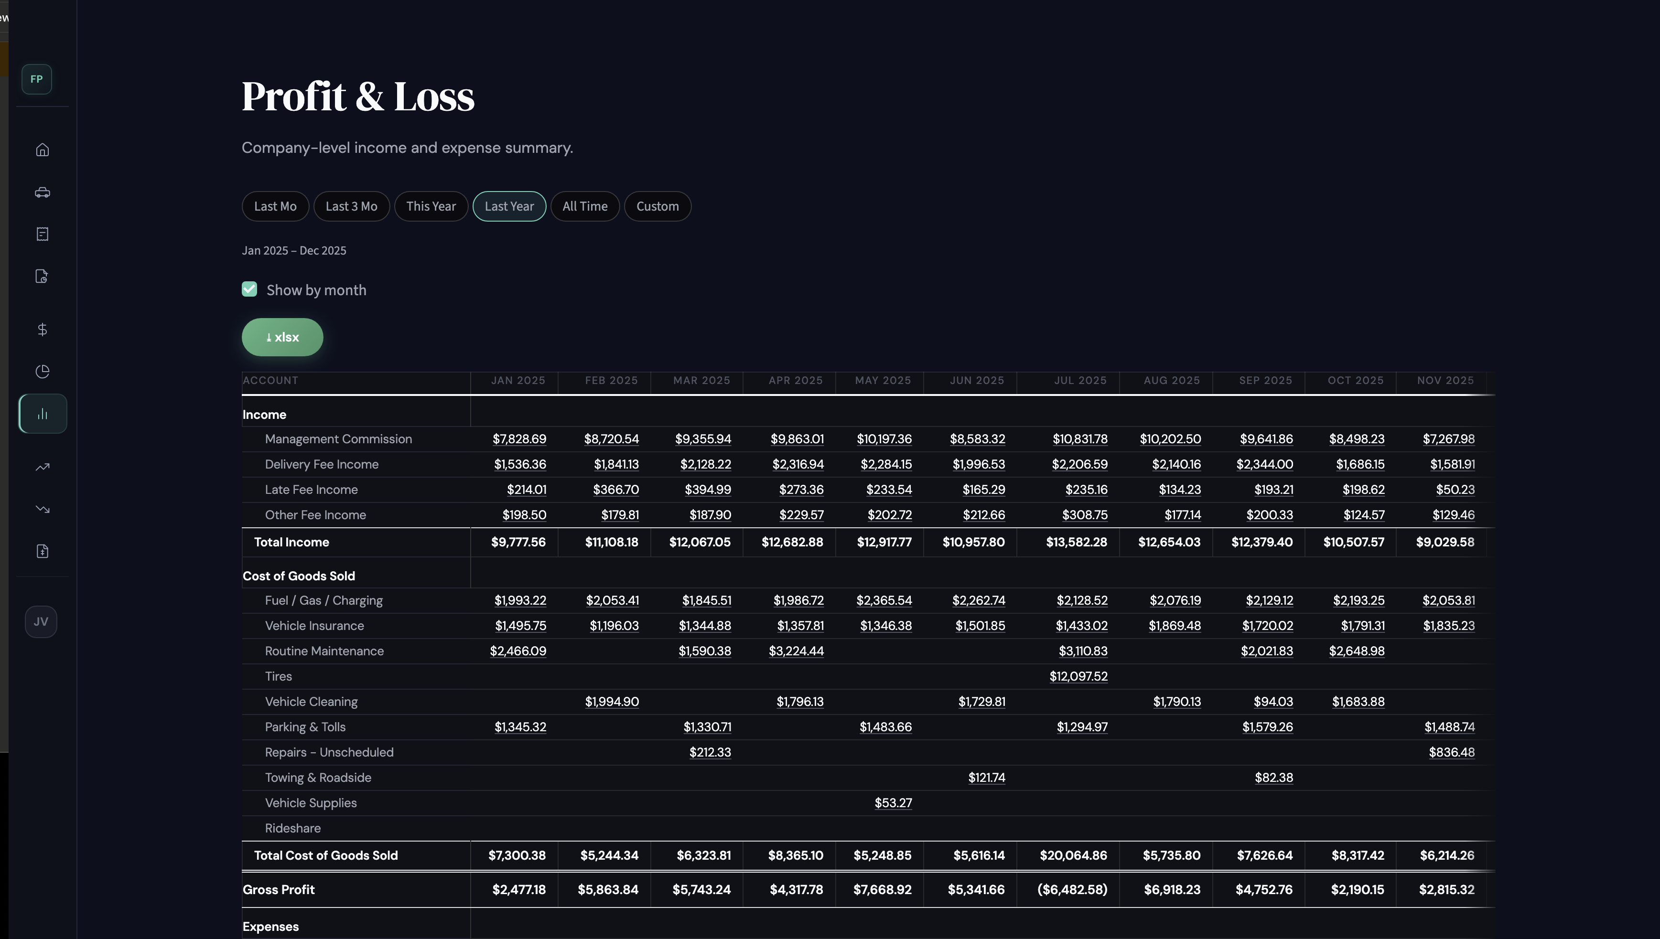Image resolution: width=1660 pixels, height=939 pixels.
Task: Choose the All Time period filter
Action: 584,206
